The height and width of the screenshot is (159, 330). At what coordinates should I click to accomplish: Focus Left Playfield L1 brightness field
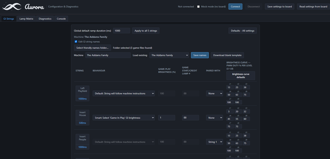coord(230,87)
